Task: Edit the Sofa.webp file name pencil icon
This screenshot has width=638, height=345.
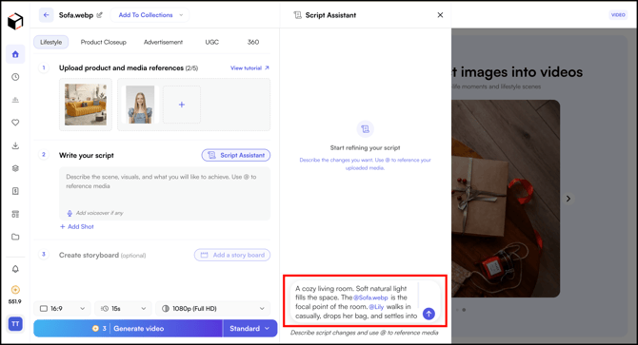Action: point(99,15)
